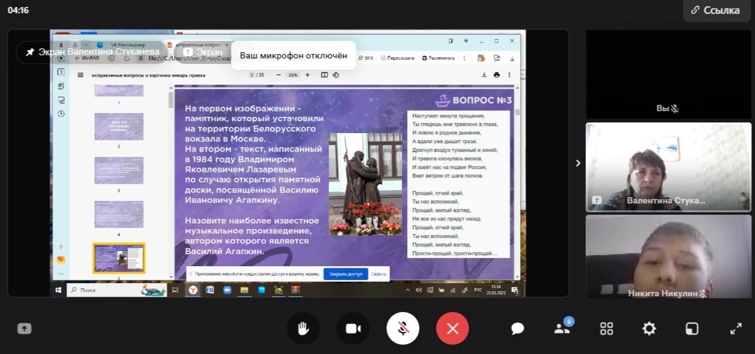Click the РУС language indicator in taskbar

477,290
